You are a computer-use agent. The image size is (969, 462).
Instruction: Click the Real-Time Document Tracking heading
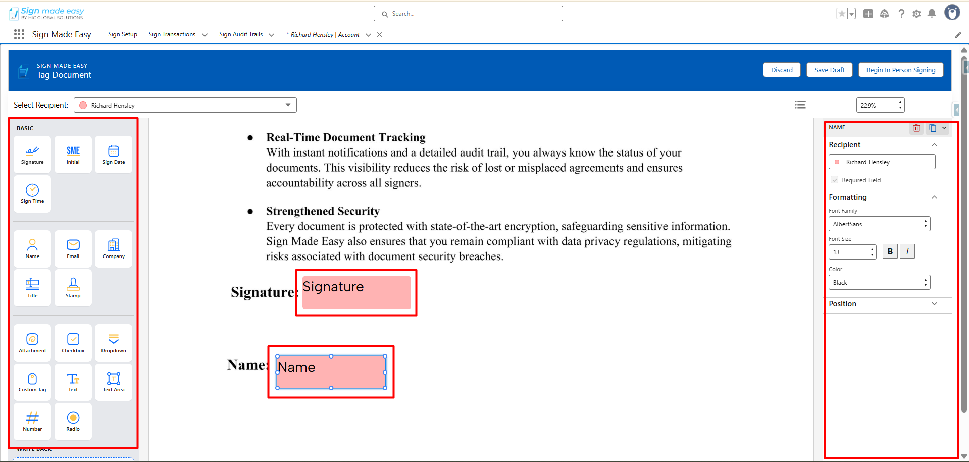tap(346, 137)
